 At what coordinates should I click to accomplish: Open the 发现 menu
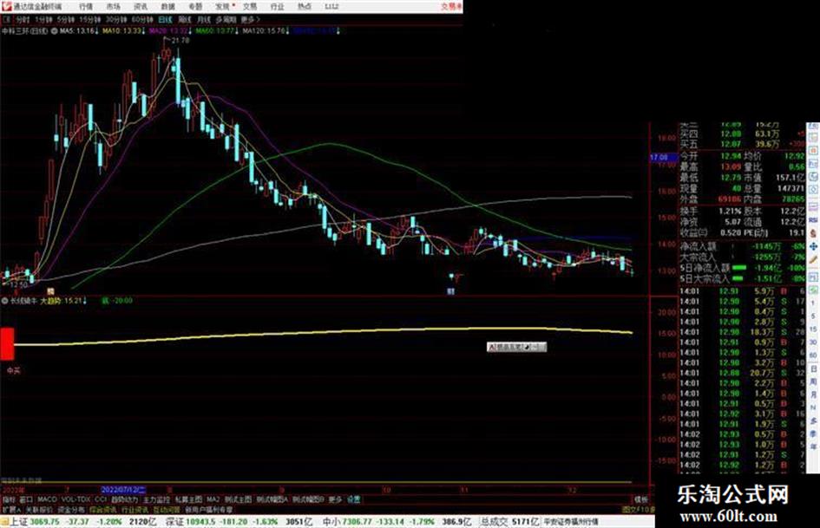click(223, 7)
